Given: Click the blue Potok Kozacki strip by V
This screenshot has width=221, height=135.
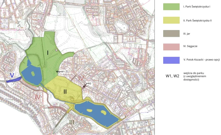Looking at the screenshot, I should tap(14, 80).
